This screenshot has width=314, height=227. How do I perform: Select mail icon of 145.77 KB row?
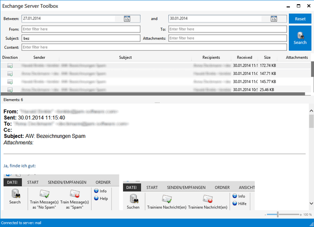click(10, 82)
